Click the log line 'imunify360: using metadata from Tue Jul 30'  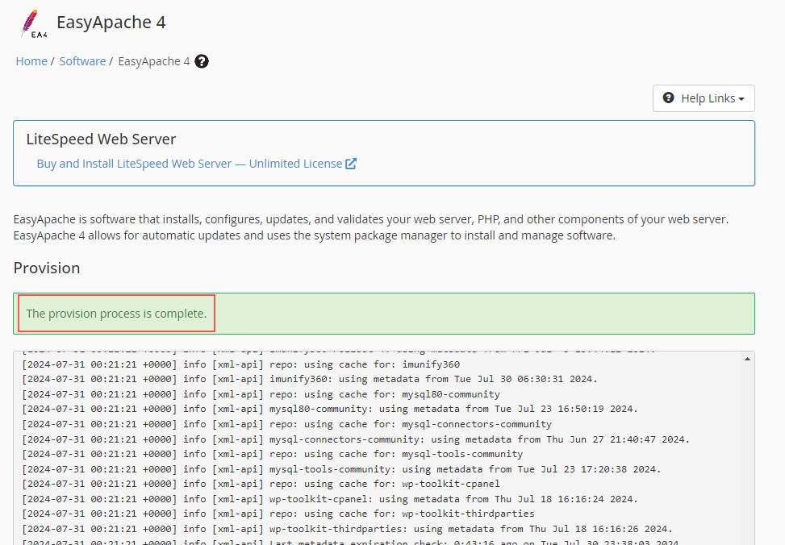point(309,379)
